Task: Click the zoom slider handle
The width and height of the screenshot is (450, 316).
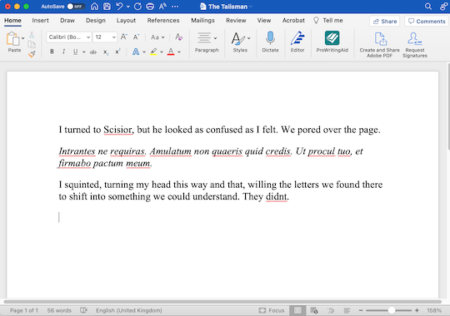Action: (391, 310)
